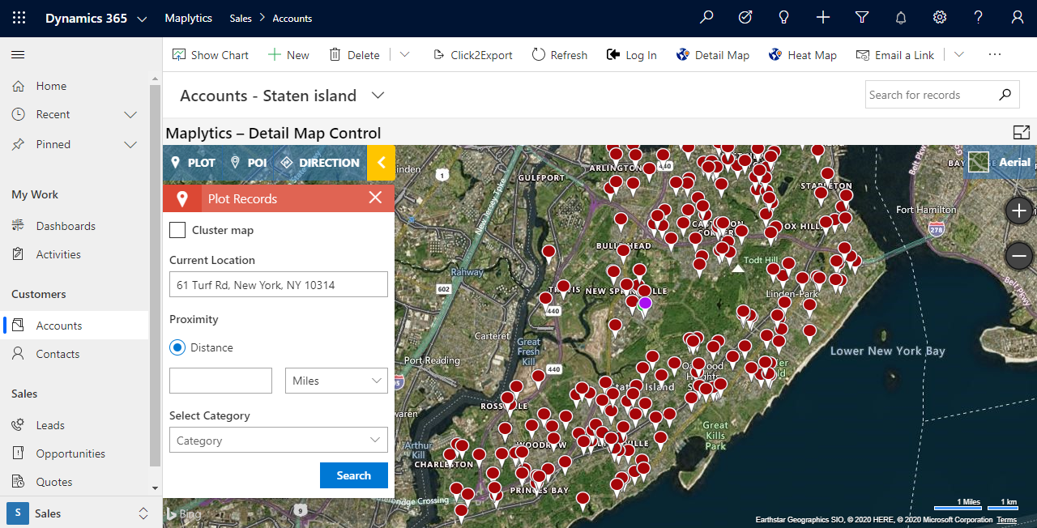Click Email a Link command
1037x528 pixels.
[895, 55]
